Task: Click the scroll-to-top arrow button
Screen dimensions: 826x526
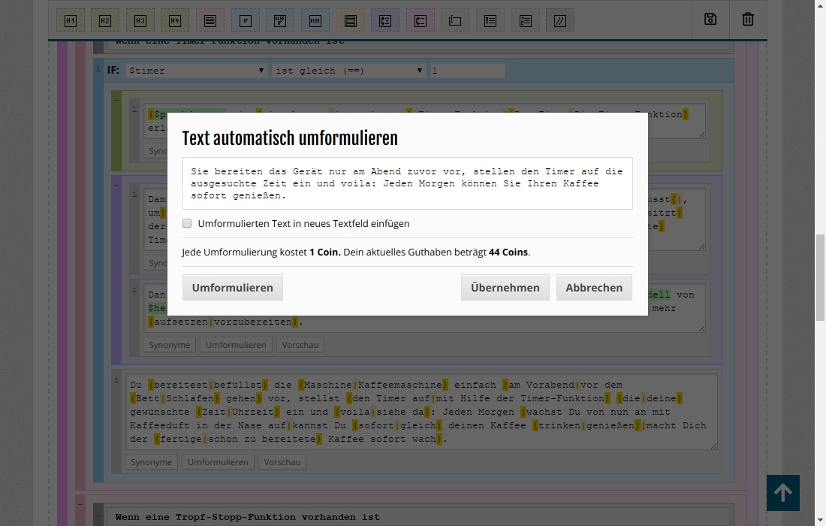Action: tap(782, 493)
